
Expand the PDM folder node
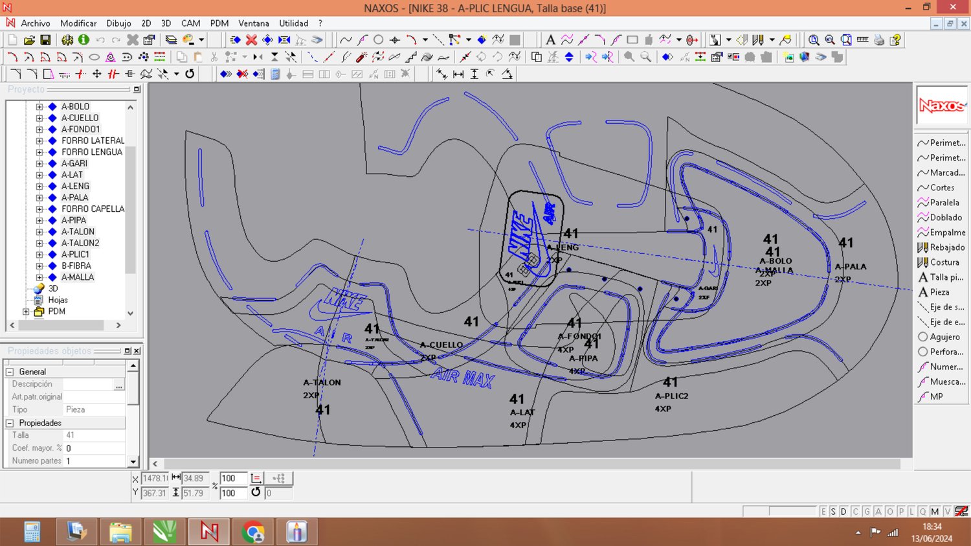27,312
